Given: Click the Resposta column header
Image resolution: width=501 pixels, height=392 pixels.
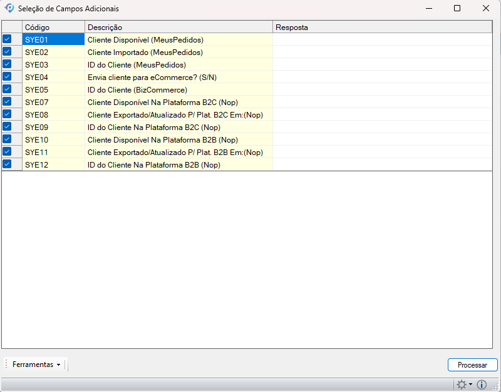Looking at the screenshot, I should click(382, 28).
